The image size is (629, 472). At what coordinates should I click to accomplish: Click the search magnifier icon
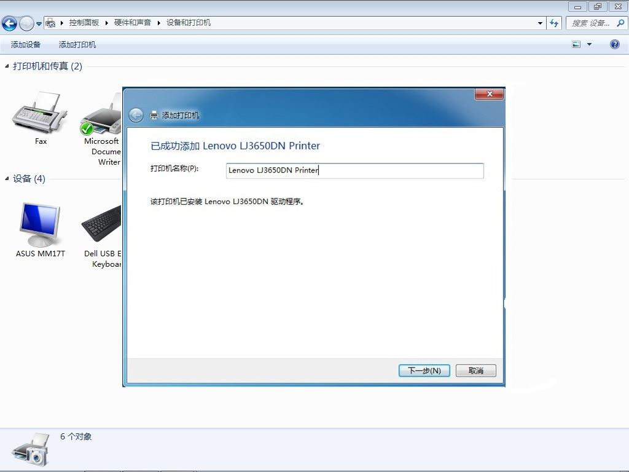(620, 23)
